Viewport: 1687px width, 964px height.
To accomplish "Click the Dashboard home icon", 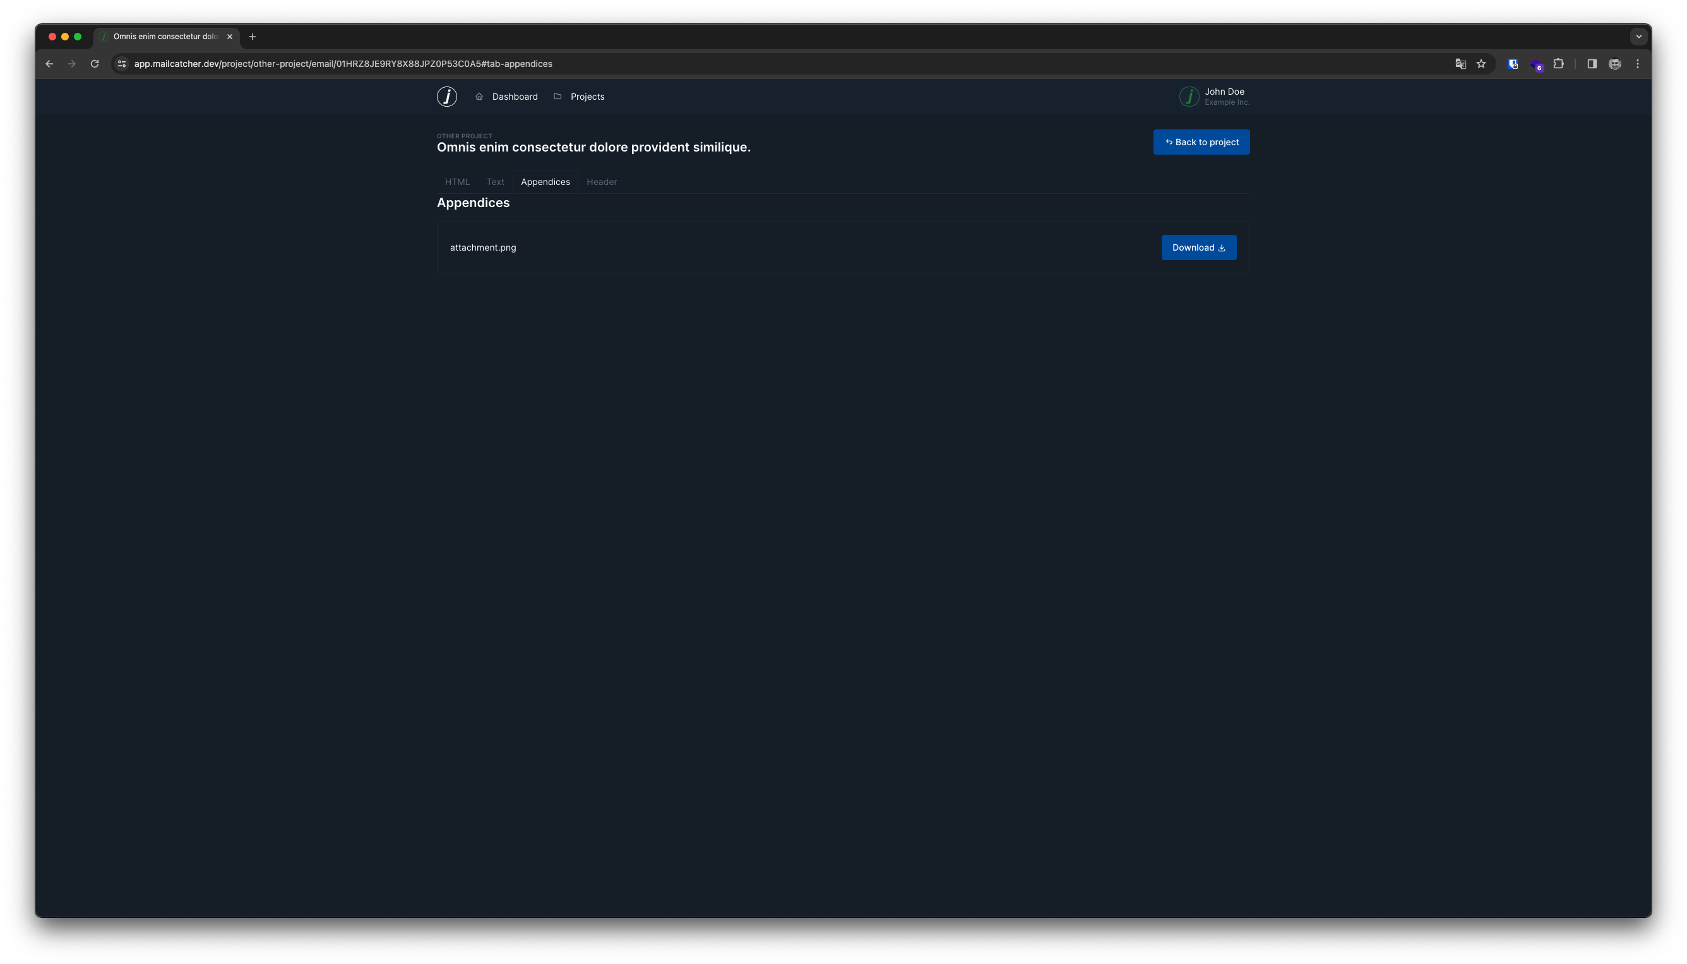I will pyautogui.click(x=479, y=97).
